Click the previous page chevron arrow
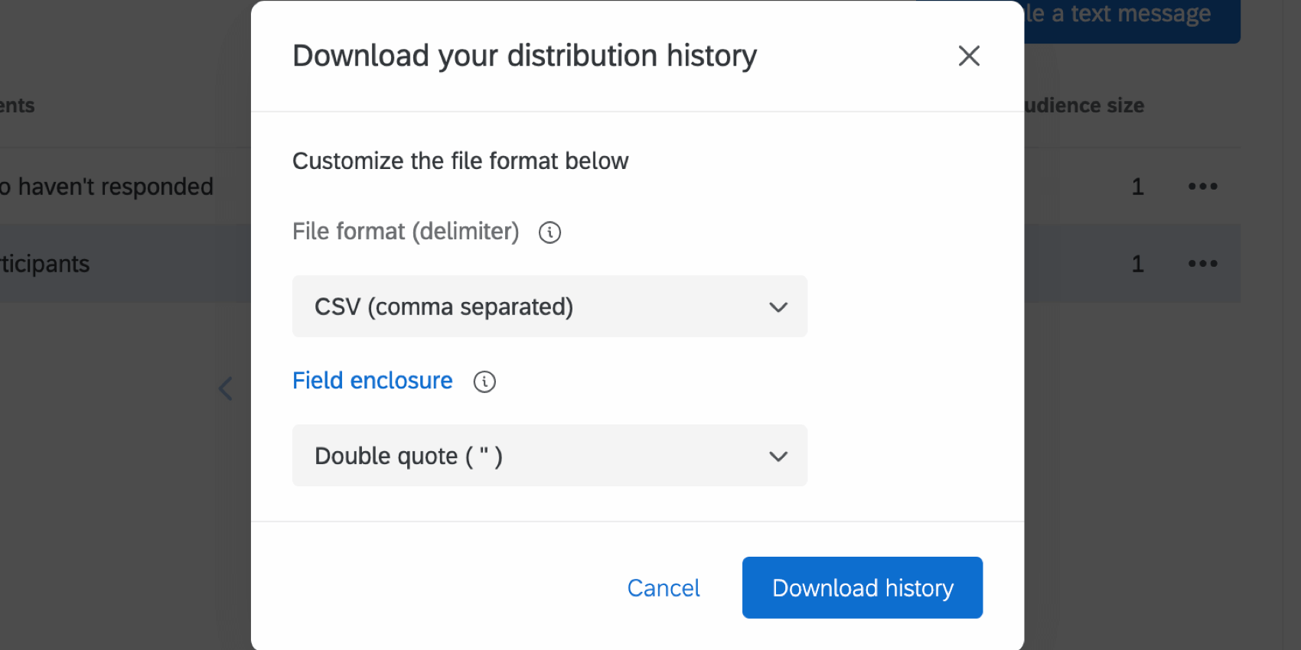The width and height of the screenshot is (1301, 650). click(x=226, y=388)
